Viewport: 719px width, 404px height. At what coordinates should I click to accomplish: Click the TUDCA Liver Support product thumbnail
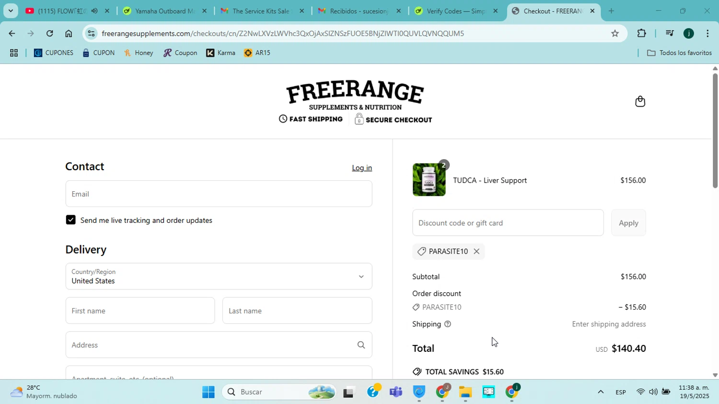pyautogui.click(x=429, y=180)
